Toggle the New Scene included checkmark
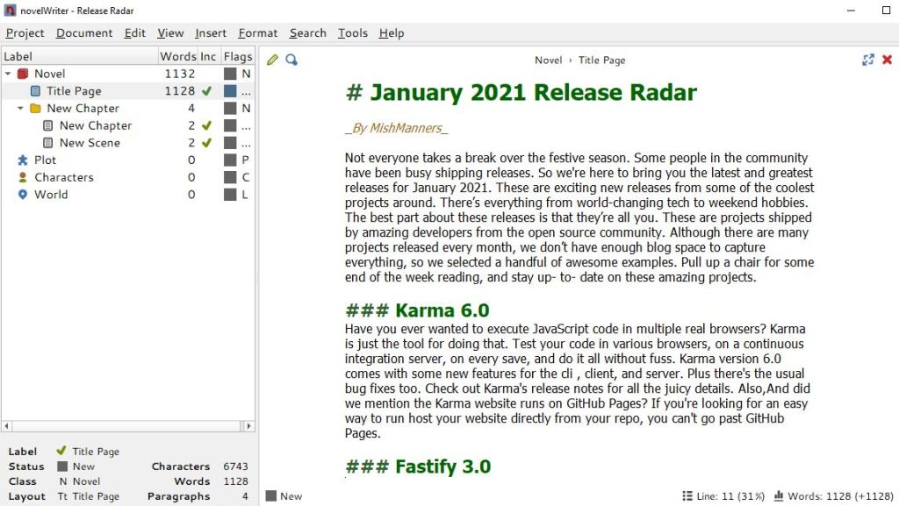Image resolution: width=899 pixels, height=506 pixels. [x=206, y=143]
